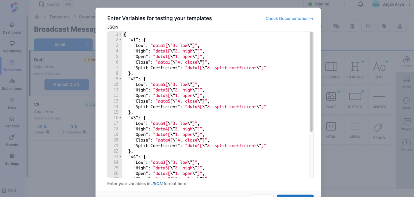Open Check Documentation link

[x=289, y=19]
